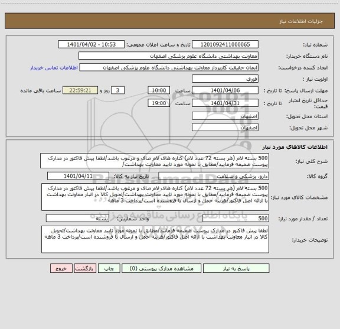340x329 pixels.
Task: Click the اولویت نیاز label
Action: pos(315,79)
